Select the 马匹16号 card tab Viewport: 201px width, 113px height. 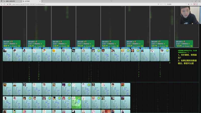click(x=155, y=48)
